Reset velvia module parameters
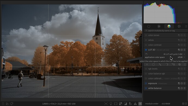 pos(182,40)
